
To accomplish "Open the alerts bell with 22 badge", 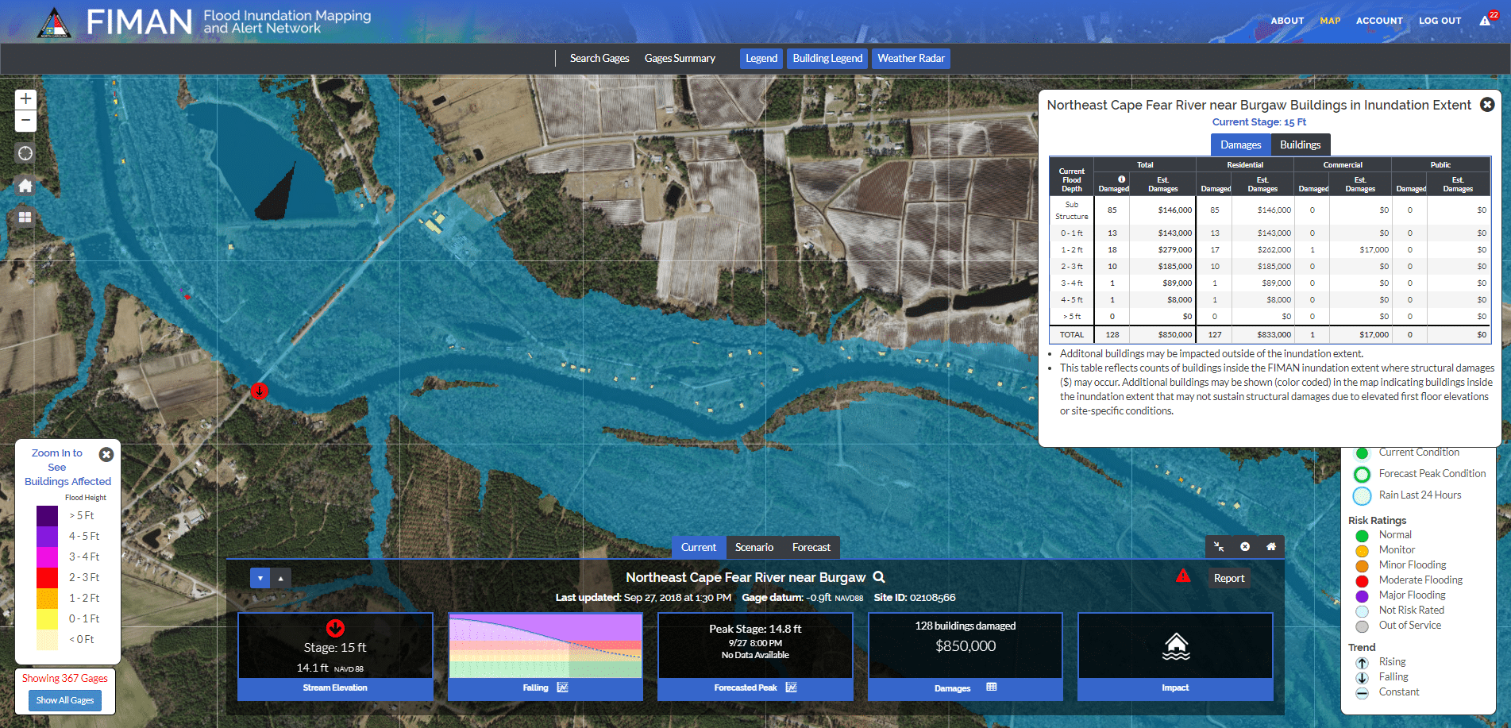I will click(1486, 21).
